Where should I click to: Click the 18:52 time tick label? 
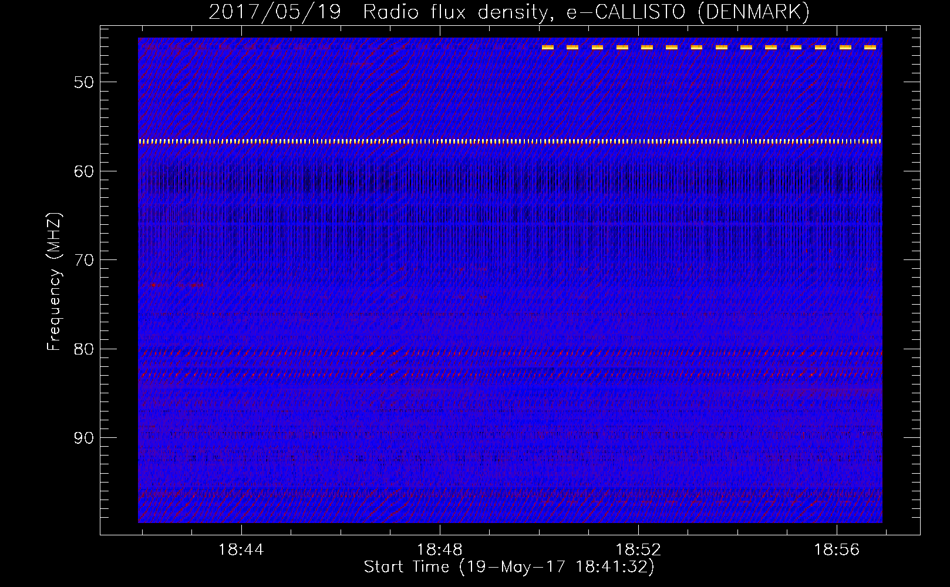(x=638, y=550)
